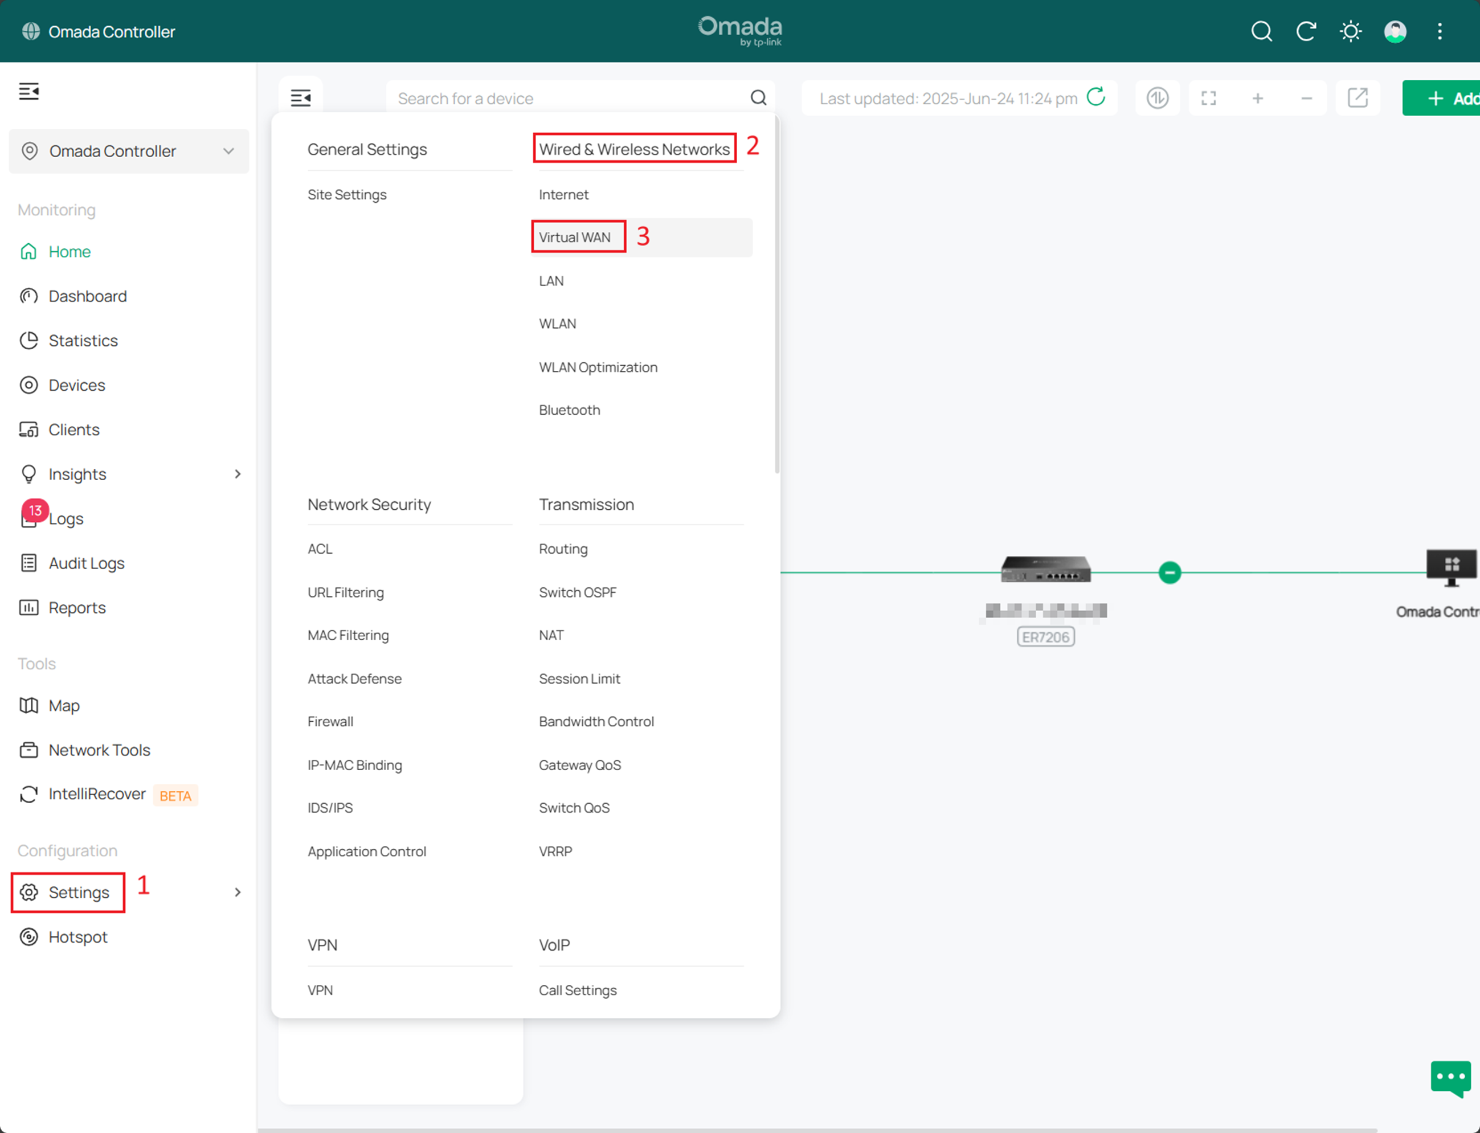Collapse the left sidebar with menu icon
This screenshot has height=1133, width=1480.
28,91
